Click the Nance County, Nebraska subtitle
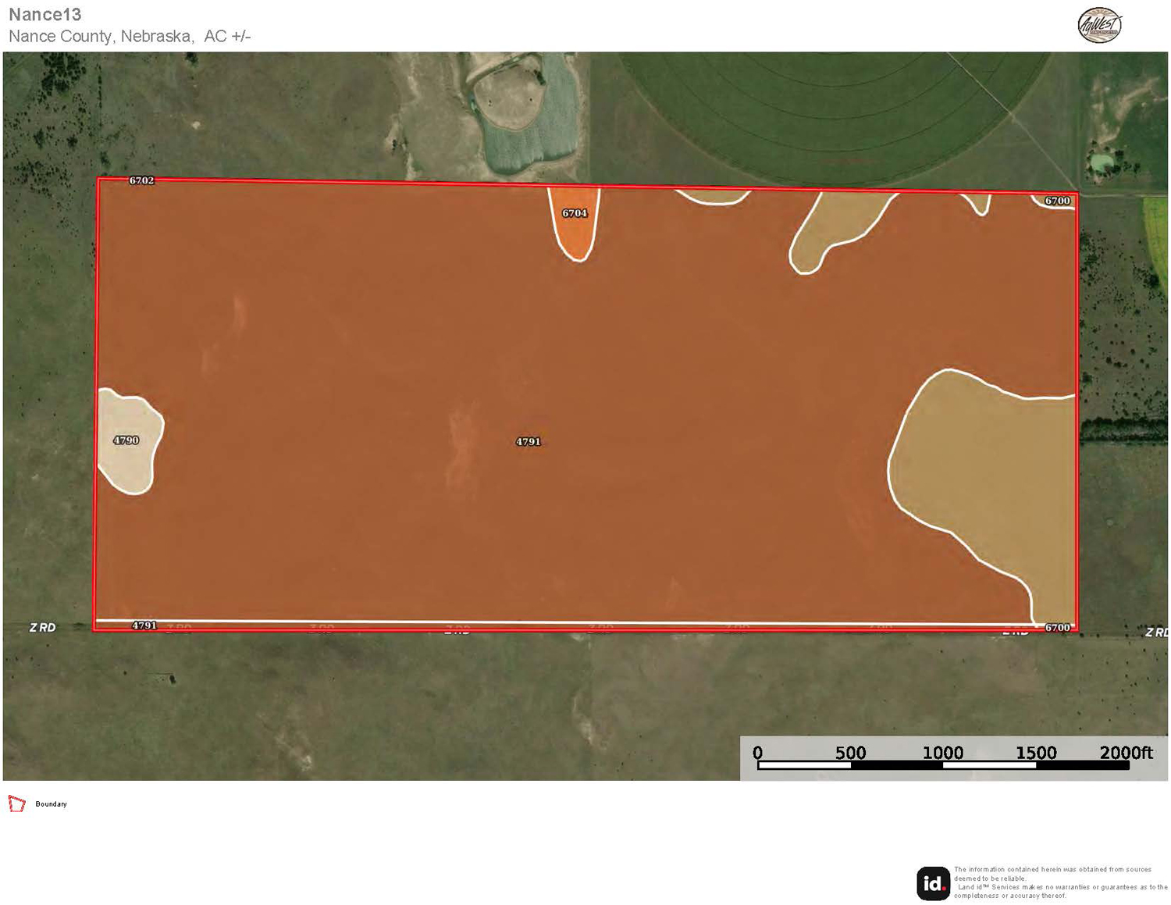Screen dimensions: 1171x905 [129, 37]
